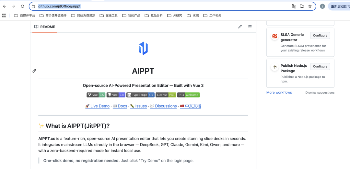Click the One-click demo note text

[118, 161]
